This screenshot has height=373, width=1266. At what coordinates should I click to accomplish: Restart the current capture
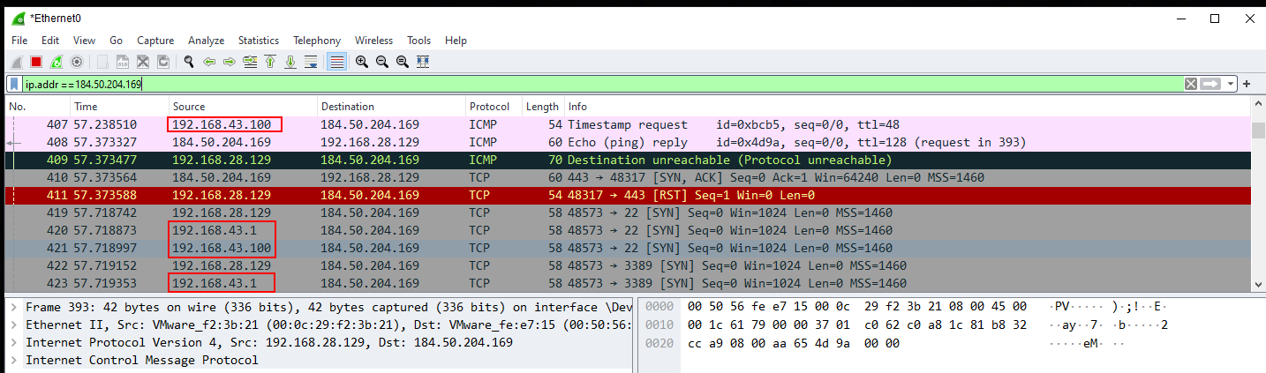(57, 62)
